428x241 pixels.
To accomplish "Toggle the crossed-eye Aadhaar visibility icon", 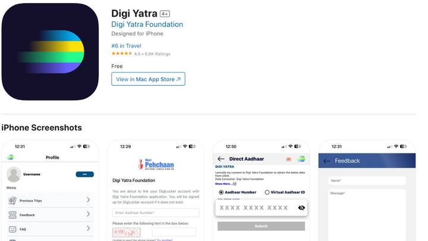I will (301, 208).
